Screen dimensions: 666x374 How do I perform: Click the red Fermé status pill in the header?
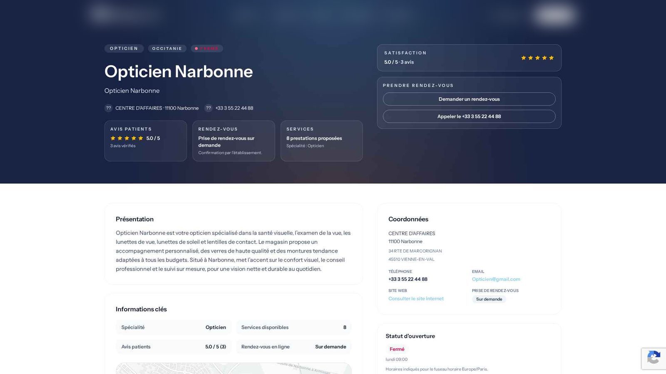pos(207,49)
